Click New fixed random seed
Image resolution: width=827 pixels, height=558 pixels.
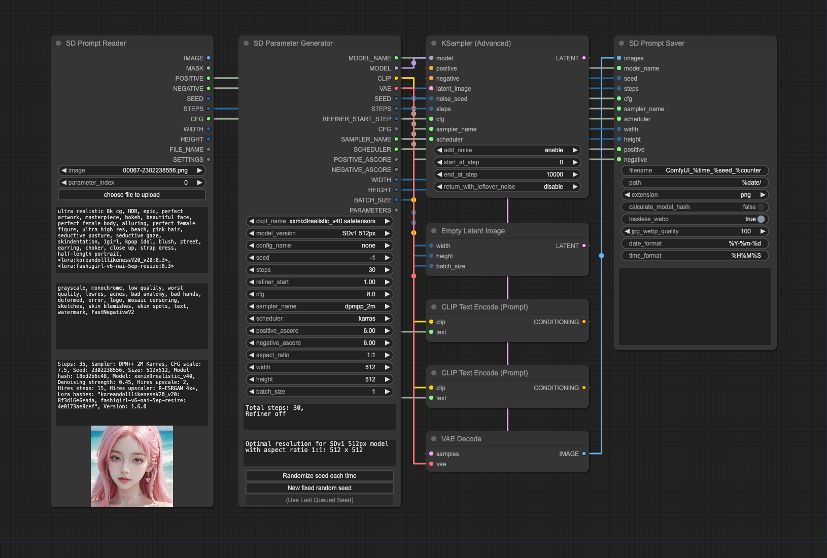point(320,488)
